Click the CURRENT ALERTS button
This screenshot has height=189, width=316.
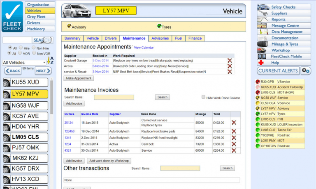point(278,71)
